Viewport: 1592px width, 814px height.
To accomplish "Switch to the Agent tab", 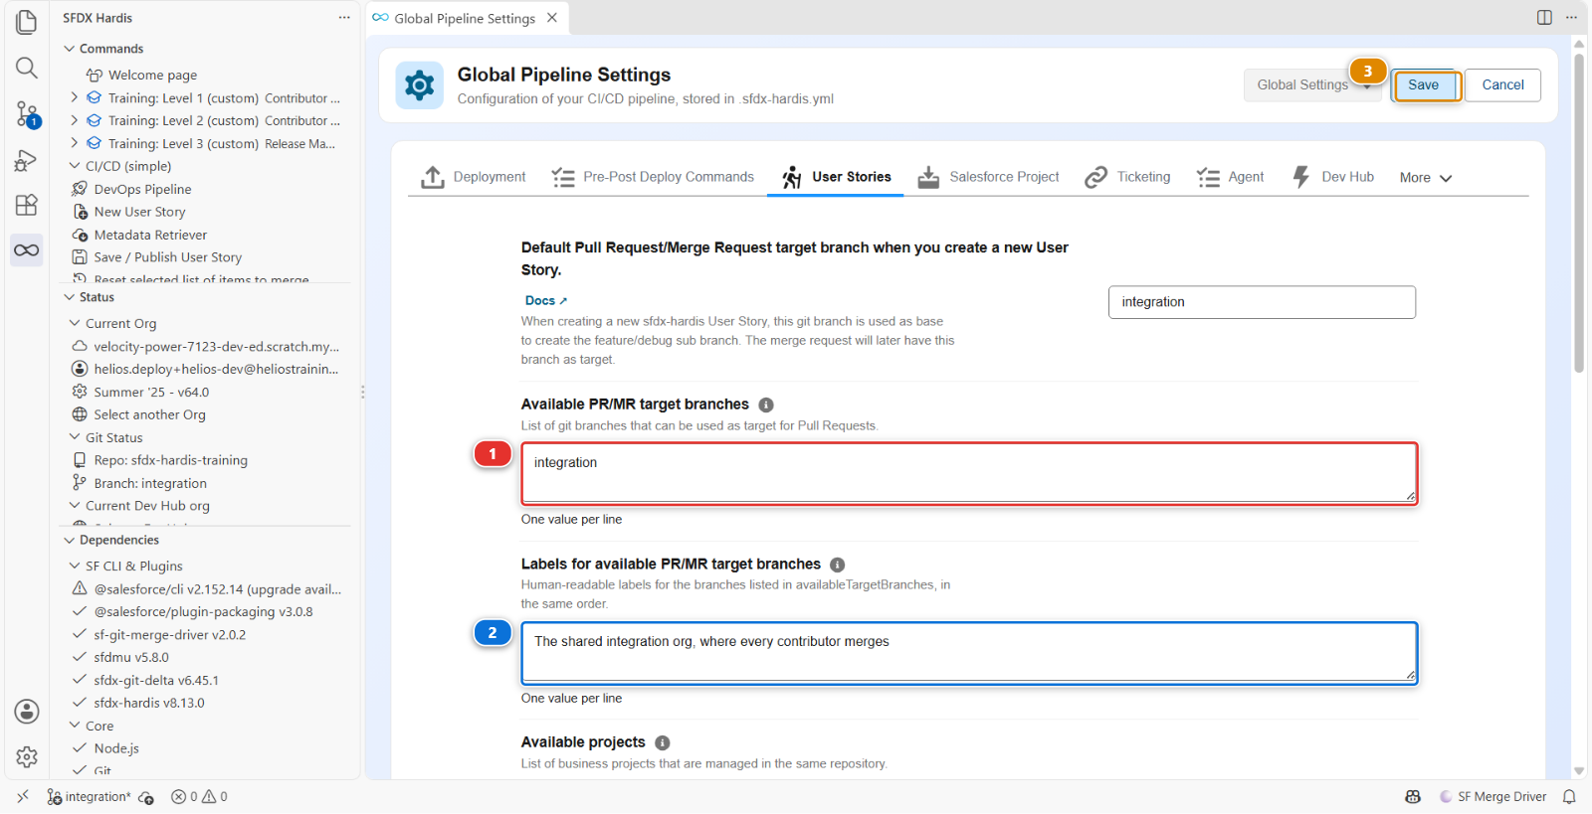I will point(1230,177).
